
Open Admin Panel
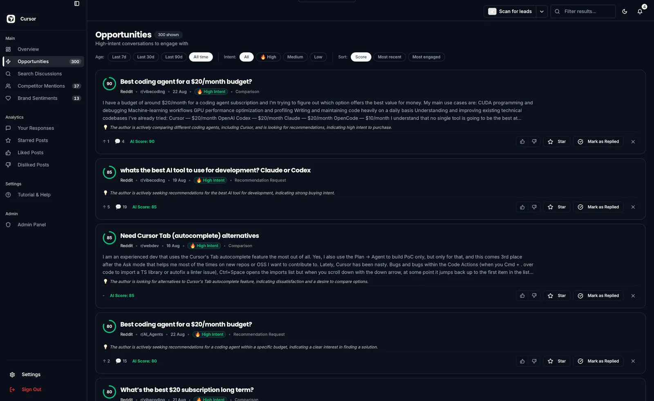tap(43, 225)
